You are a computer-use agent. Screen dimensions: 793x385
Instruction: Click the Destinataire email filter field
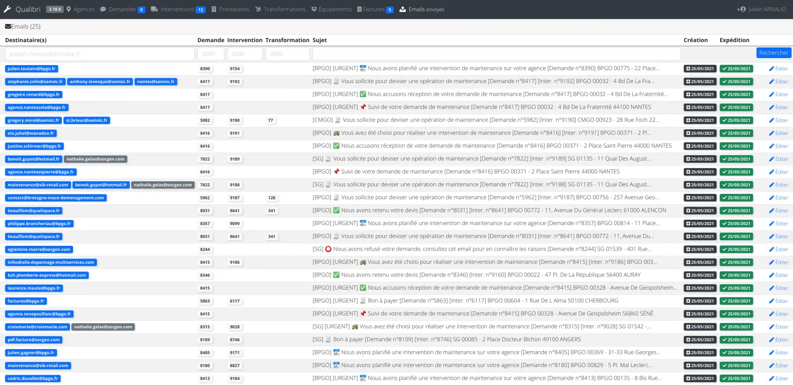click(100, 54)
